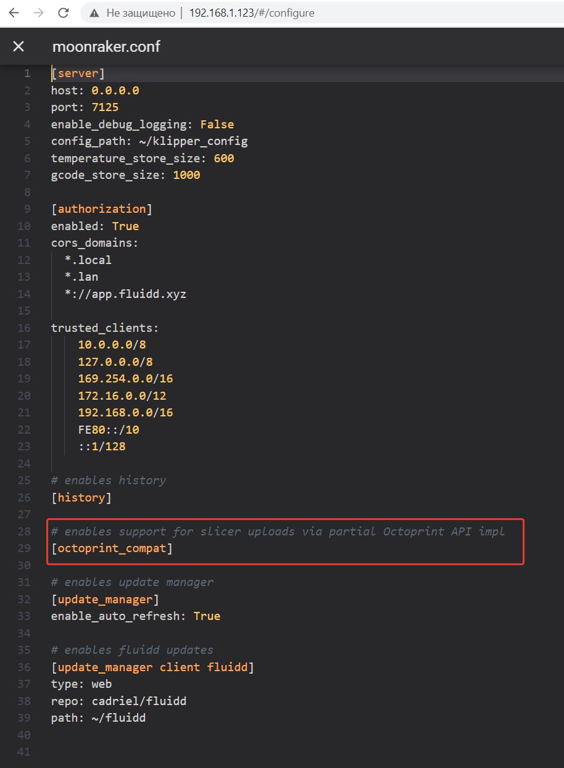
Task: Click the trusted_clients: line
Action: tap(105, 328)
